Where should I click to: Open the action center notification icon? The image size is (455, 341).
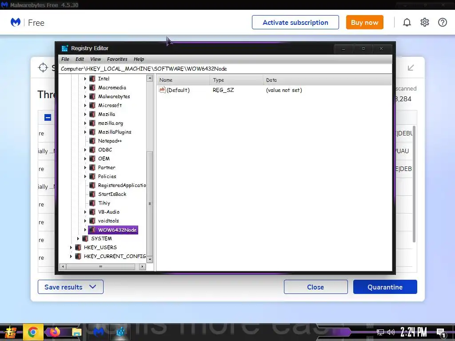coord(441,333)
